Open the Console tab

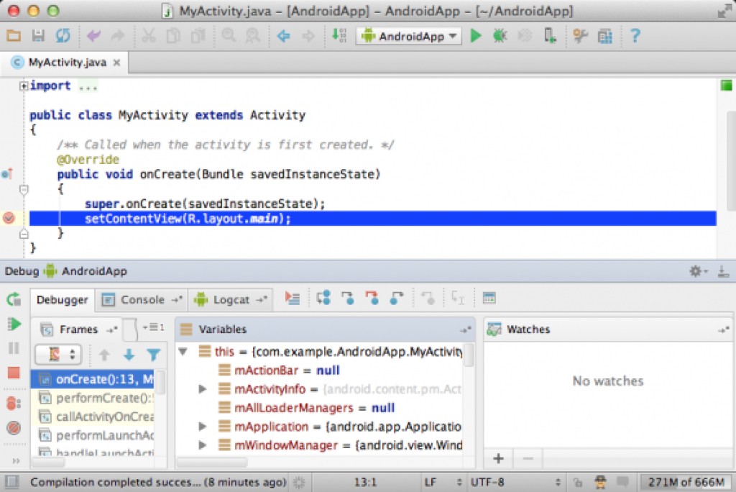click(x=141, y=299)
